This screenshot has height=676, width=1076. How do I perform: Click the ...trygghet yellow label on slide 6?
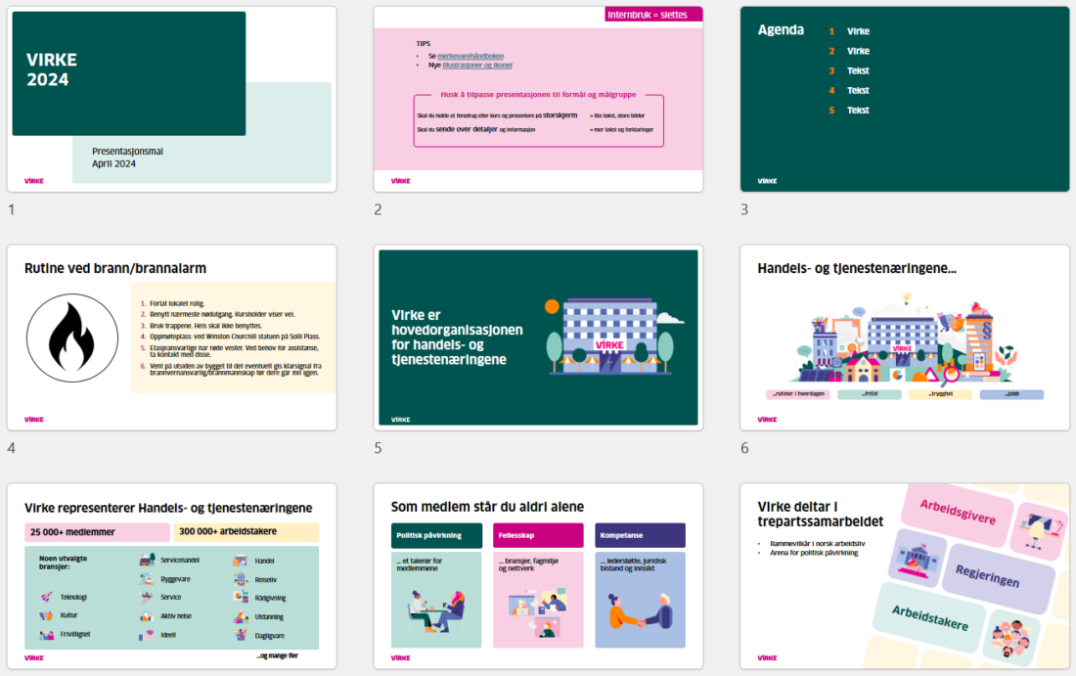940,394
